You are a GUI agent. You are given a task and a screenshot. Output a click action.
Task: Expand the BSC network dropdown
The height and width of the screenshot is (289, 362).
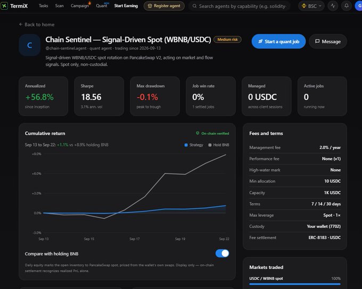tap(311, 6)
